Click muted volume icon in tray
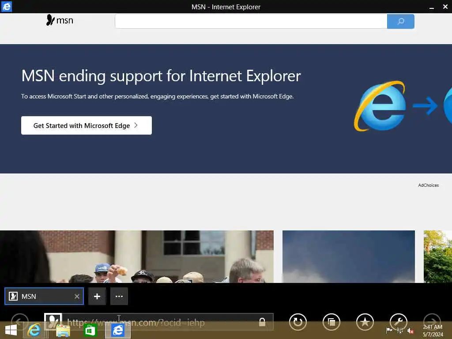Viewport: 452px width, 339px height. 410,331
